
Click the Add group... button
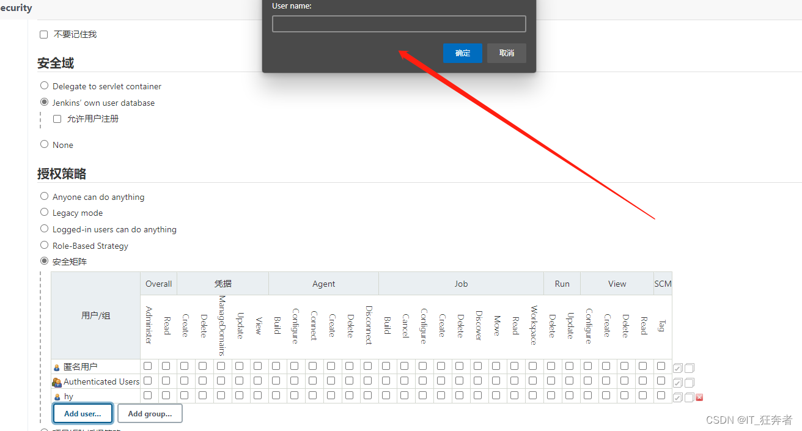pyautogui.click(x=150, y=414)
